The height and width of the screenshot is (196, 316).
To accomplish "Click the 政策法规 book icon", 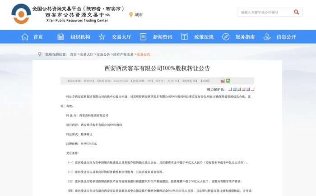I will [184, 37].
